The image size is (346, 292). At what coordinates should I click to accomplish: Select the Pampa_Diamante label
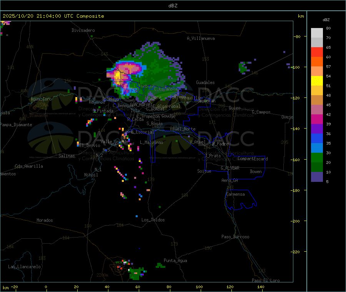tap(16, 125)
